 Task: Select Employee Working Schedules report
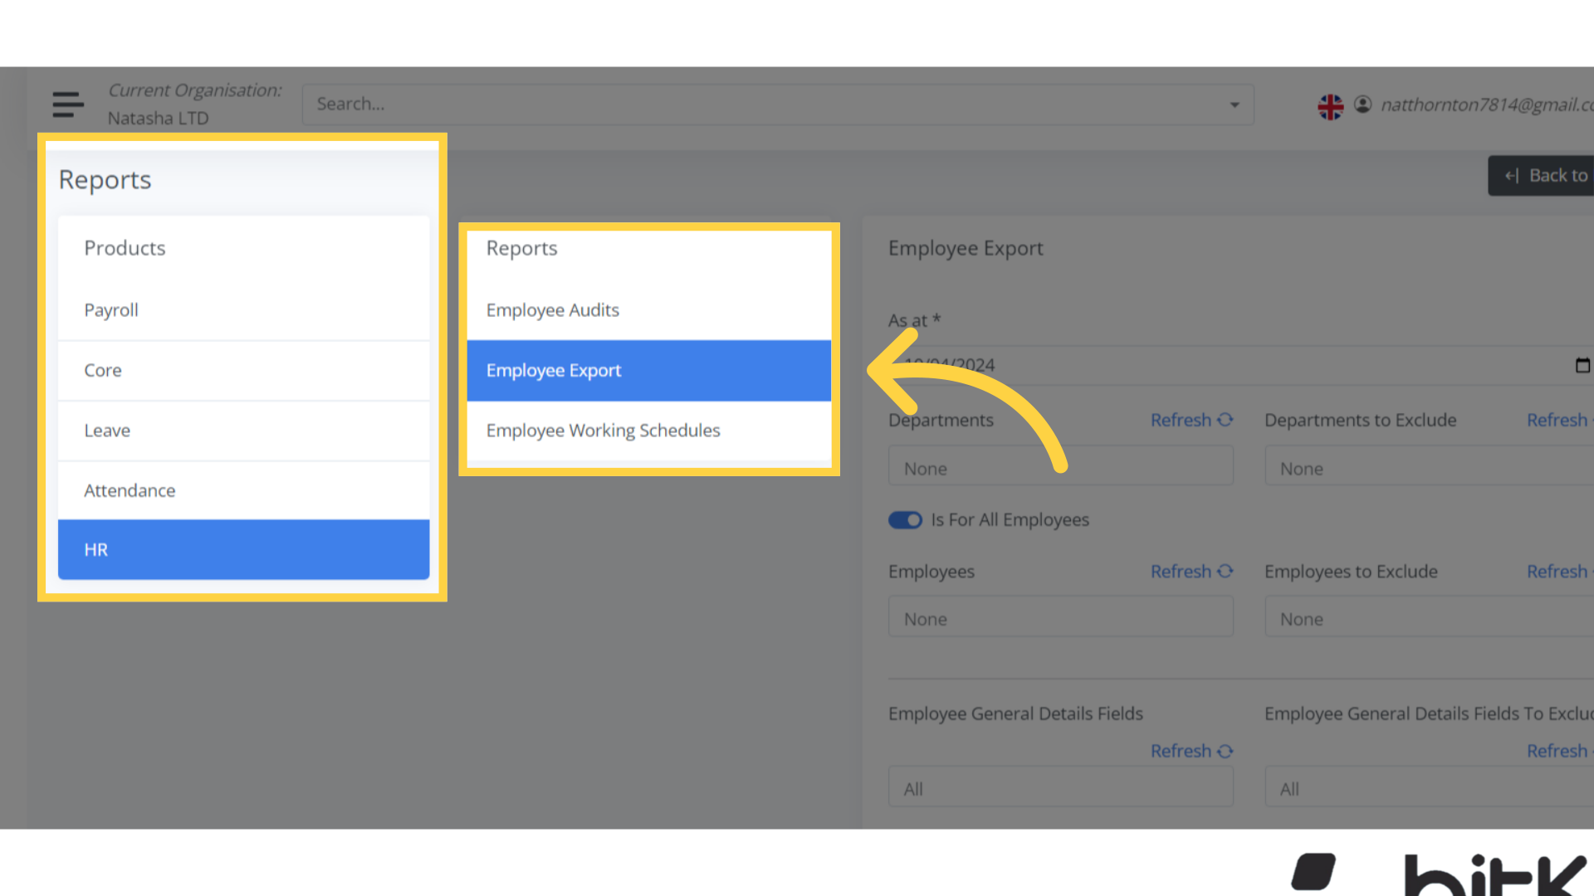click(x=649, y=431)
